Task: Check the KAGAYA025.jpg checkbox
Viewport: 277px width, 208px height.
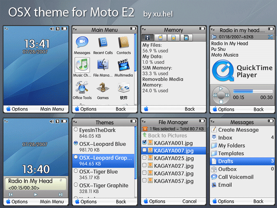Action: pyautogui.click(x=145, y=157)
